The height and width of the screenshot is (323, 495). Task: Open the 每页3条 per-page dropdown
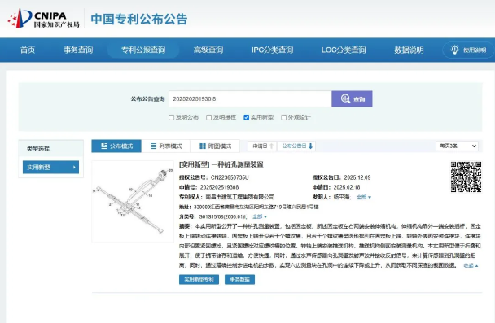pyautogui.click(x=457, y=146)
